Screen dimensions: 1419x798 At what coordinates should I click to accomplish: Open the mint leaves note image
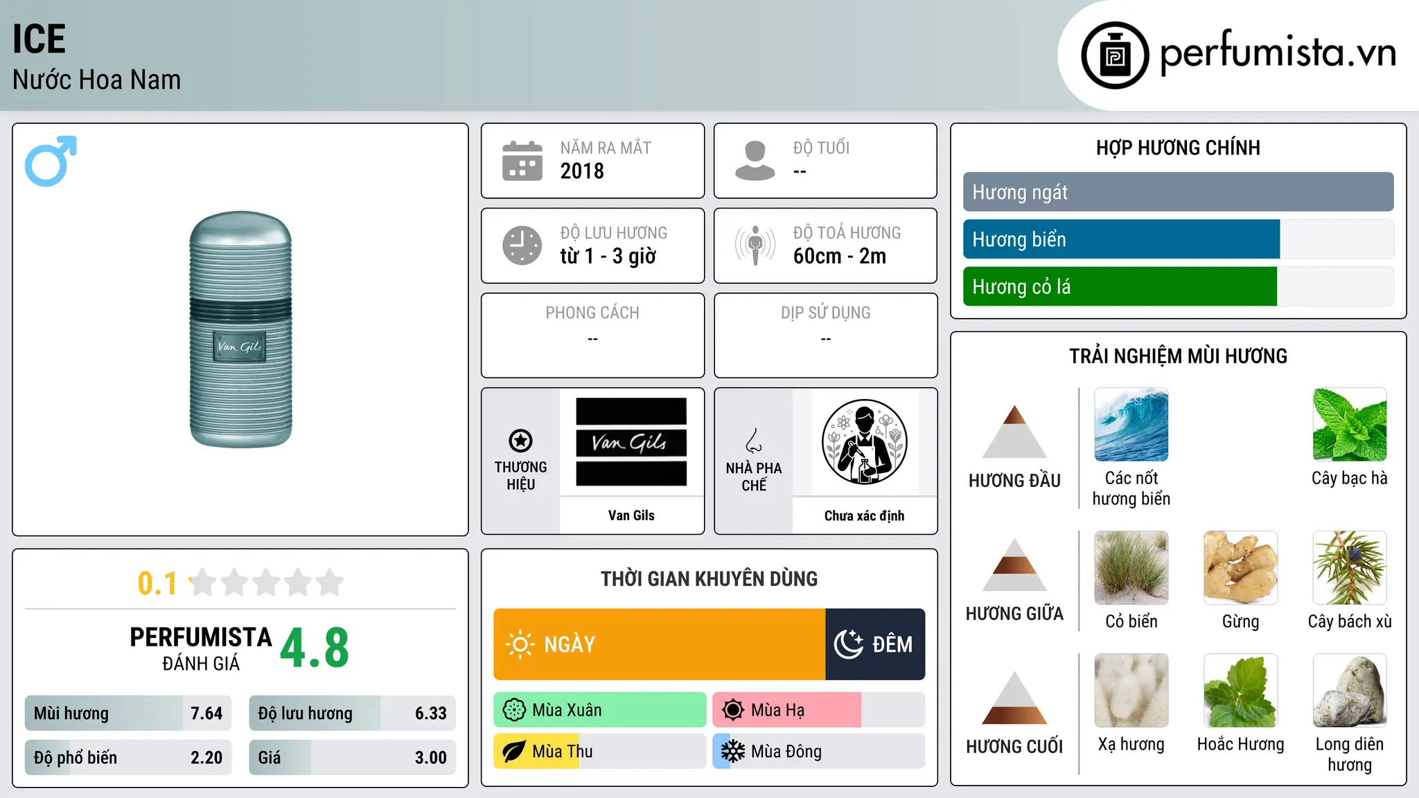coord(1350,425)
